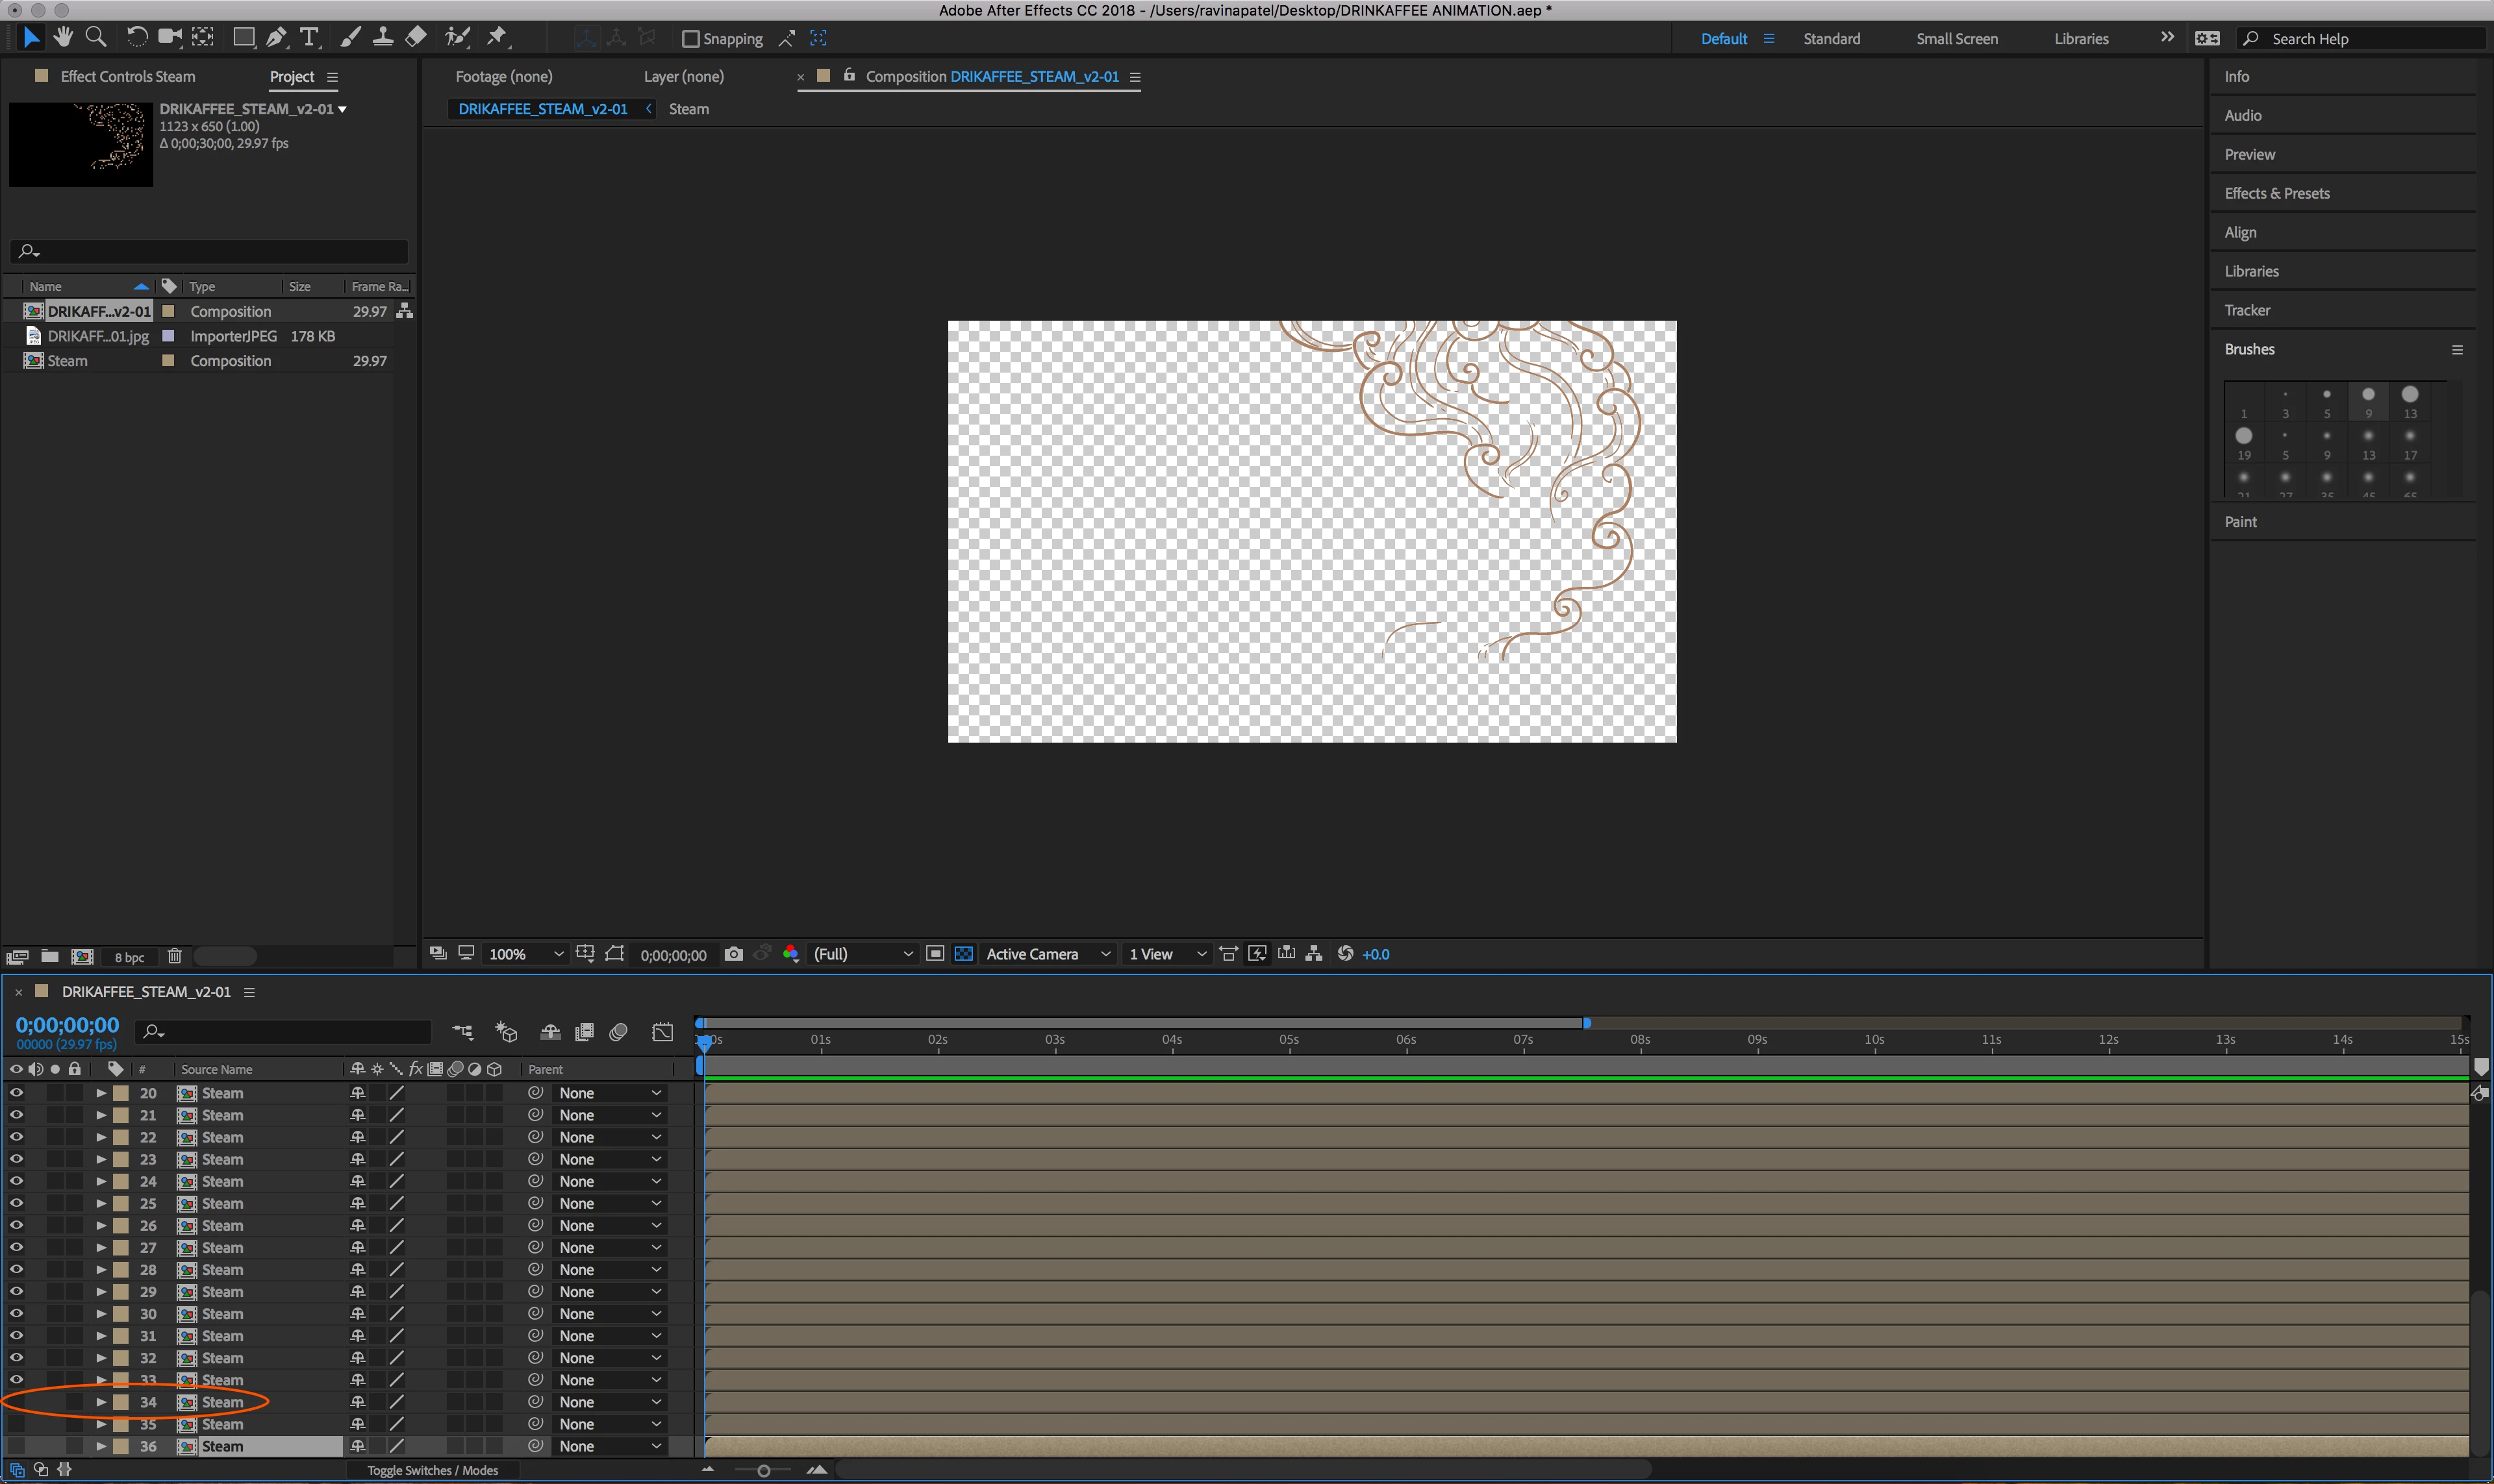Select the Pen tool
Viewport: 2494px width, 1484px height.
[276, 37]
